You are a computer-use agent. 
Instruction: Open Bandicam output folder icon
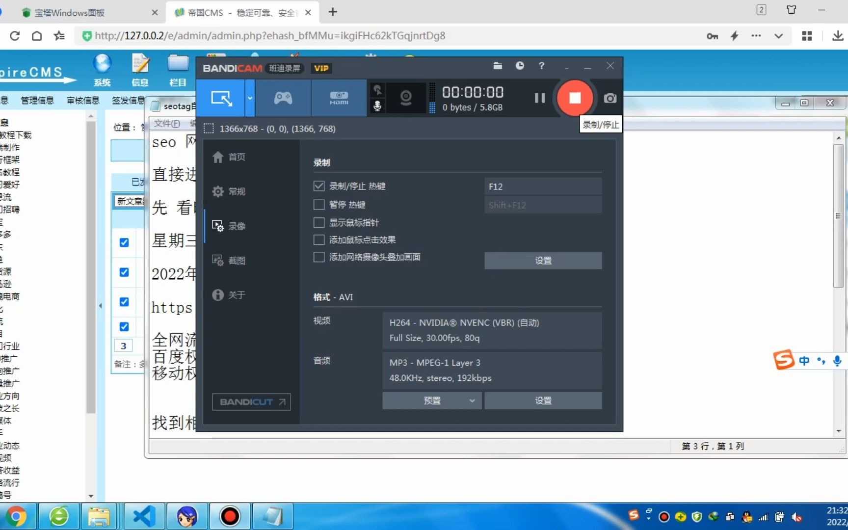[x=498, y=66]
